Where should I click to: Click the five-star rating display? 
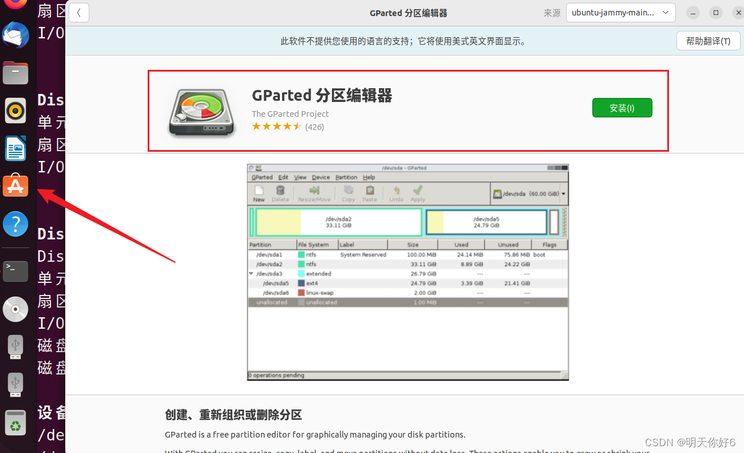(x=276, y=126)
